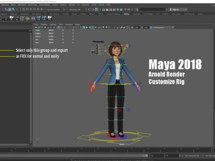Screen dimensions: 215x161
Task: Select the red diamond knee controller
Action: click(x=119, y=110)
